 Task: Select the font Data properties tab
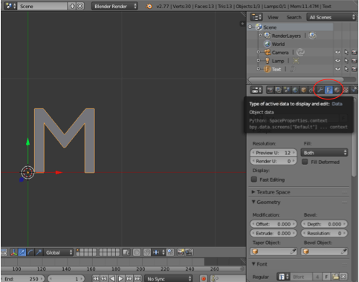pyautogui.click(x=329, y=90)
